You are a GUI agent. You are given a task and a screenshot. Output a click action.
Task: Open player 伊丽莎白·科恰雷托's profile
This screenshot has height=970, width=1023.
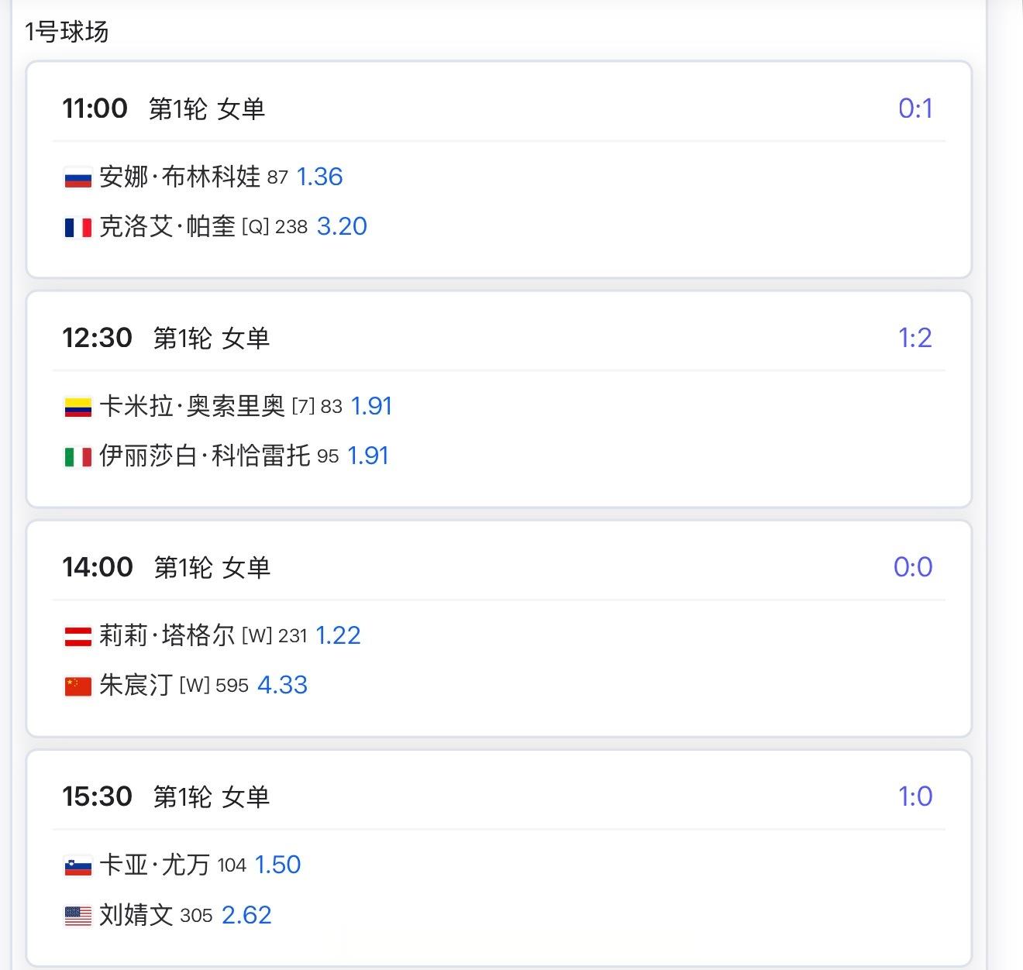205,456
